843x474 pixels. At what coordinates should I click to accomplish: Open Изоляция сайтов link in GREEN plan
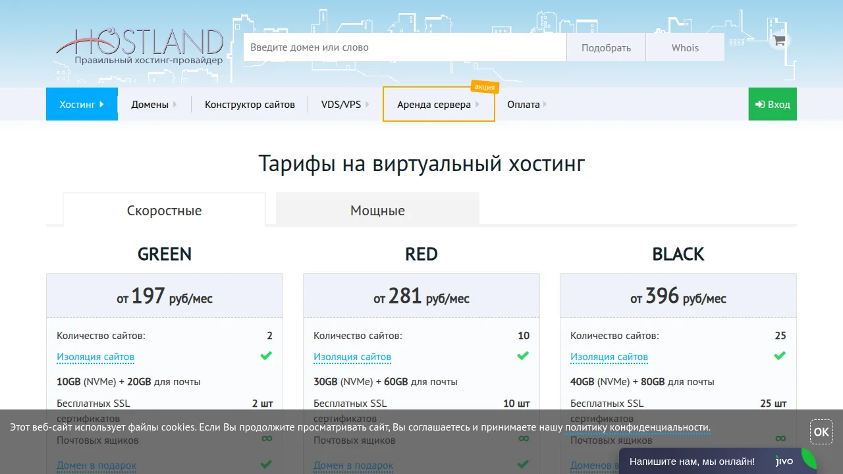pyautogui.click(x=95, y=357)
